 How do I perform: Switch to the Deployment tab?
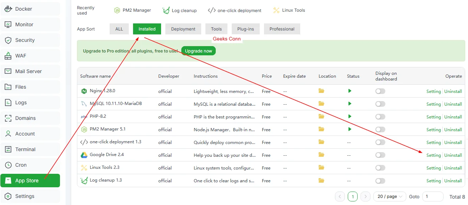(x=183, y=29)
